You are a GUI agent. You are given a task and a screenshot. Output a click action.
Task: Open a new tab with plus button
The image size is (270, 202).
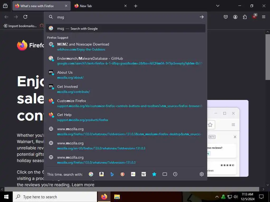tap(136, 6)
